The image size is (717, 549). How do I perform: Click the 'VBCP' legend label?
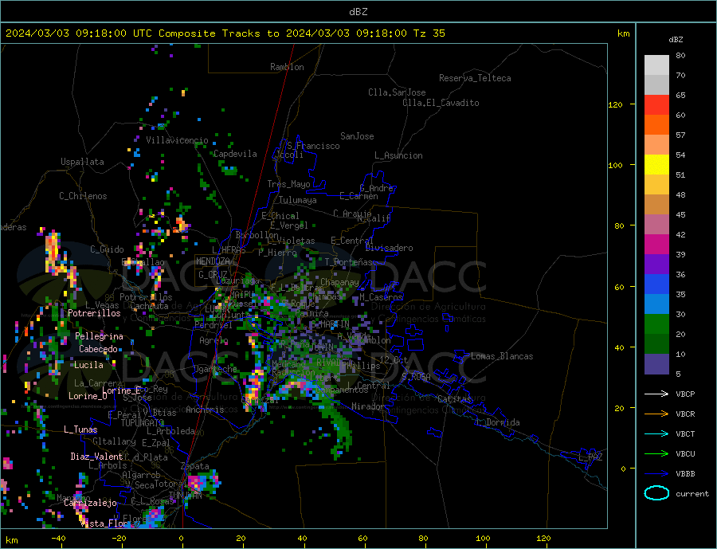click(x=685, y=394)
